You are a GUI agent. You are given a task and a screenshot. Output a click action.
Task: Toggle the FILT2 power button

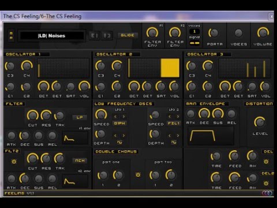pos(14,161)
